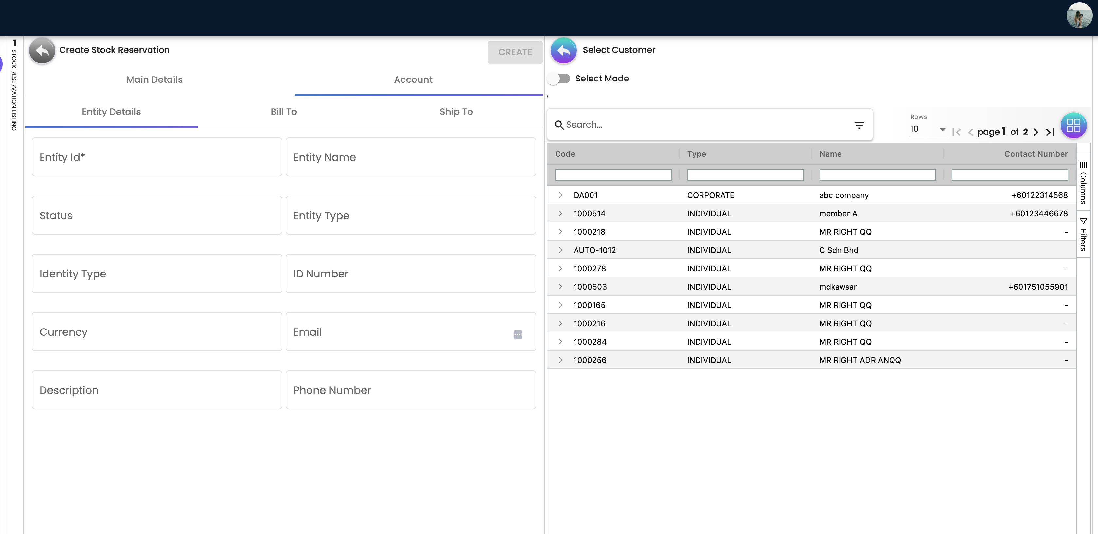Expand the 1000218 customer row
This screenshot has width=1098, height=534.
point(560,232)
